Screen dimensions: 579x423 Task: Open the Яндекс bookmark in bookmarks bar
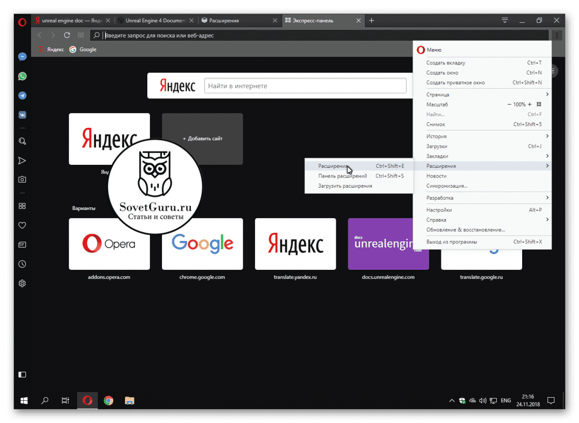51,49
